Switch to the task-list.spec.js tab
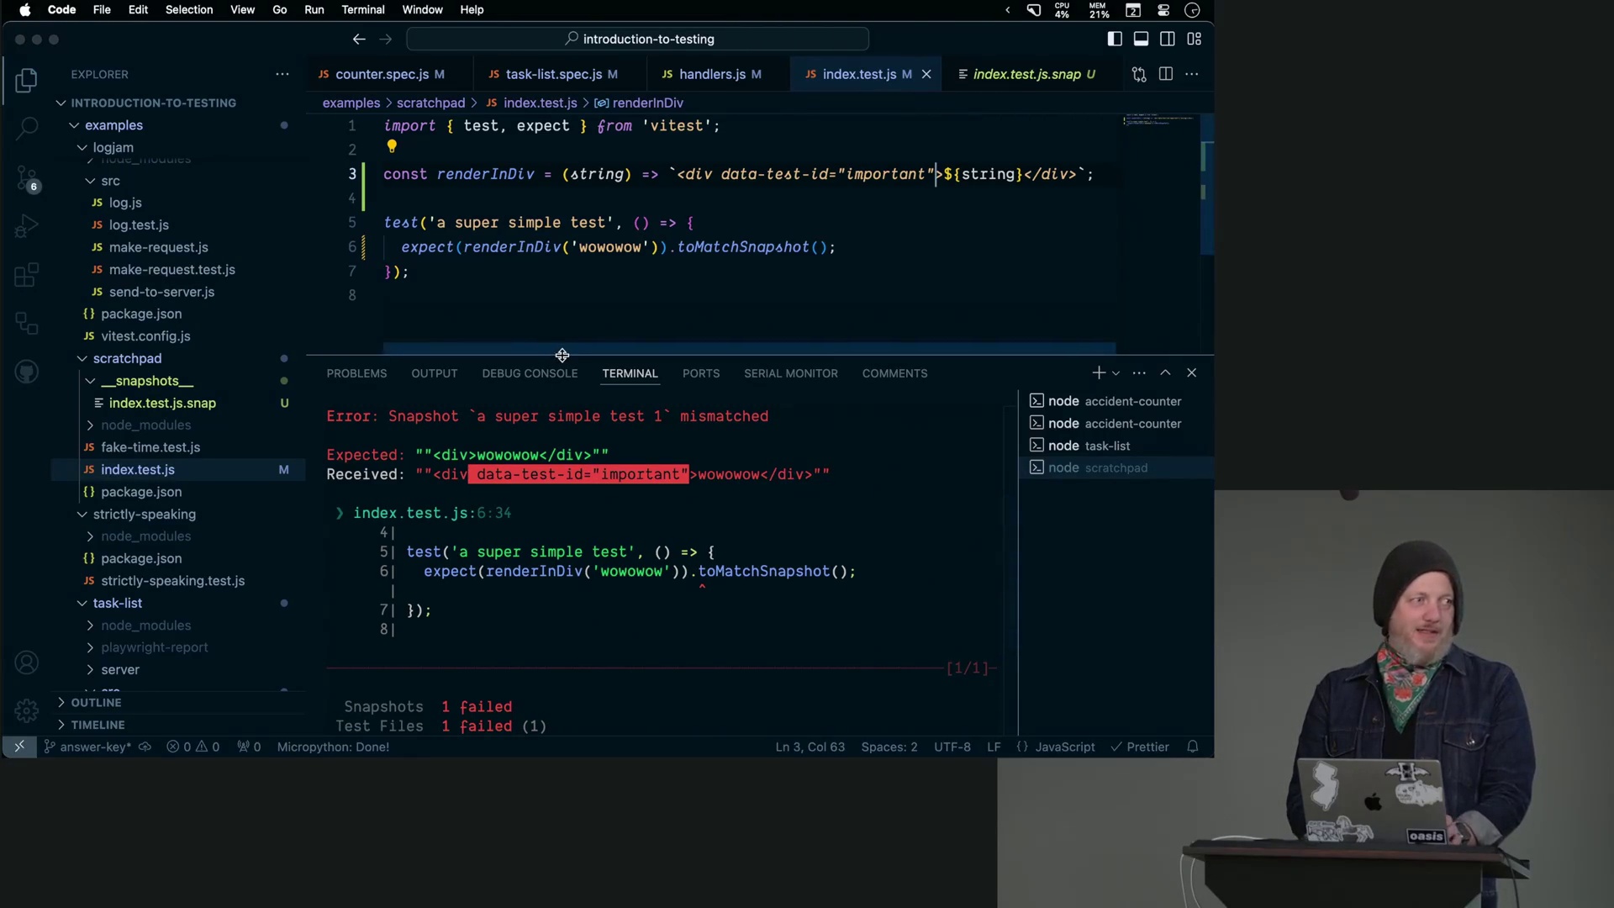 coord(554,74)
